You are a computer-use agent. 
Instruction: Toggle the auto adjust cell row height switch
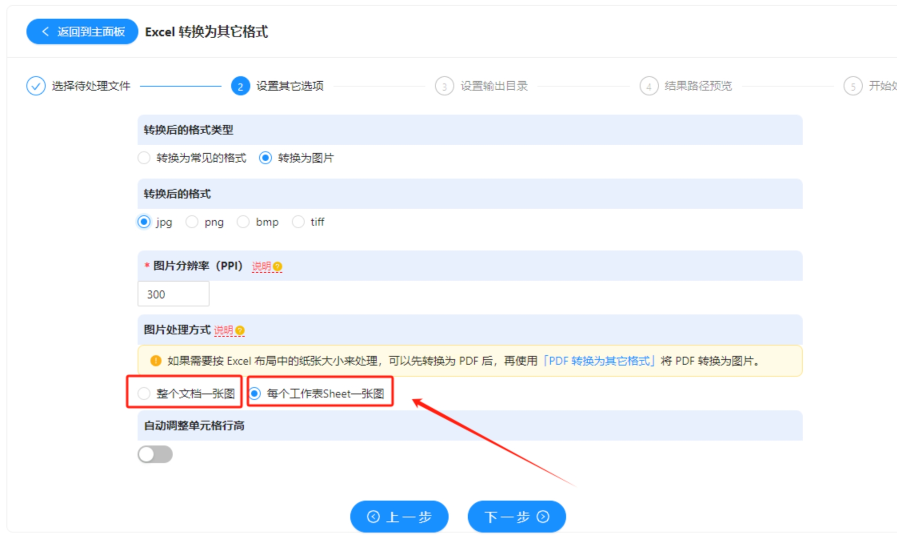point(155,454)
